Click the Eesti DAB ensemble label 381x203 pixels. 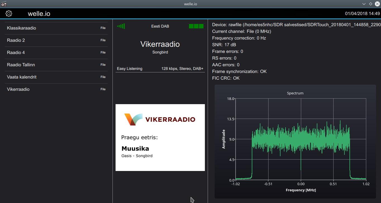tap(160, 26)
